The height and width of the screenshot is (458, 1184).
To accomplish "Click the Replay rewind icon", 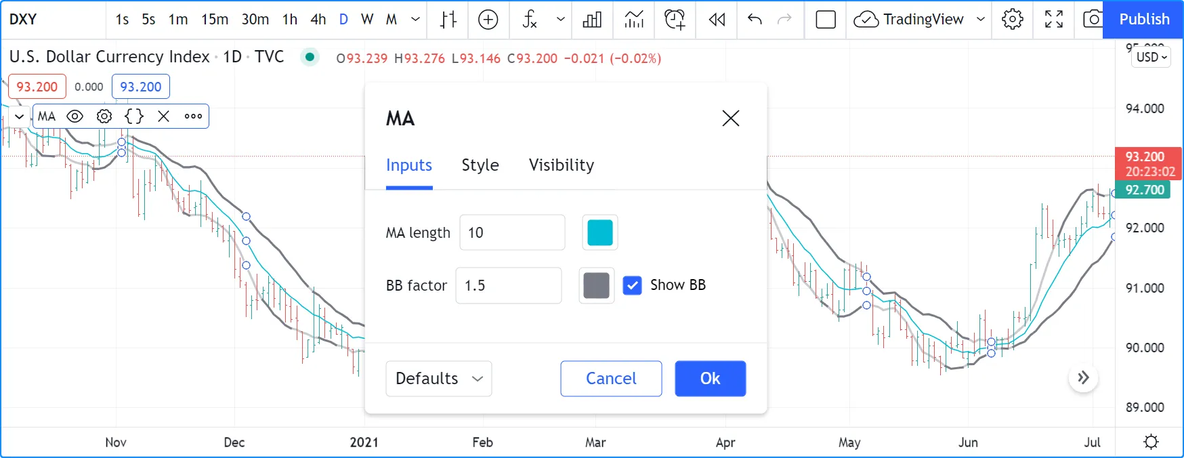I will pyautogui.click(x=717, y=20).
